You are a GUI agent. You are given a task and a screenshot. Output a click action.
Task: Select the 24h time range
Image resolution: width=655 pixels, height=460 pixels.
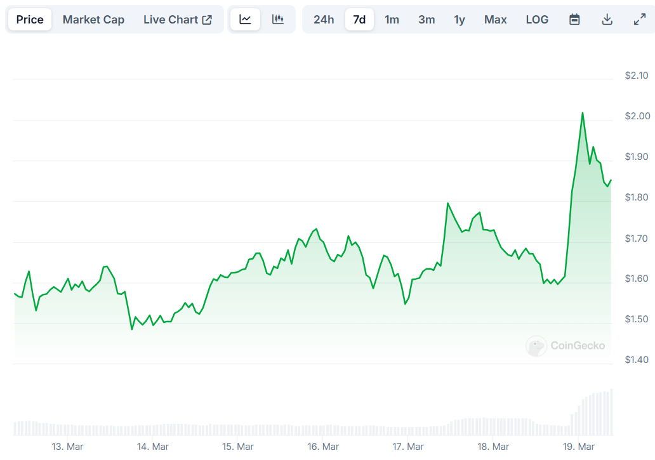pos(324,20)
